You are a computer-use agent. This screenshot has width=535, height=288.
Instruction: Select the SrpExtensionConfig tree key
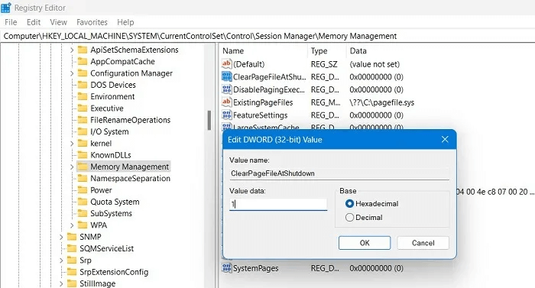(114, 272)
